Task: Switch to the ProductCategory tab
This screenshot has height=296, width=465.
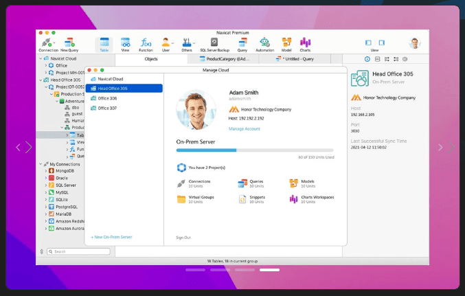Action: click(225, 59)
